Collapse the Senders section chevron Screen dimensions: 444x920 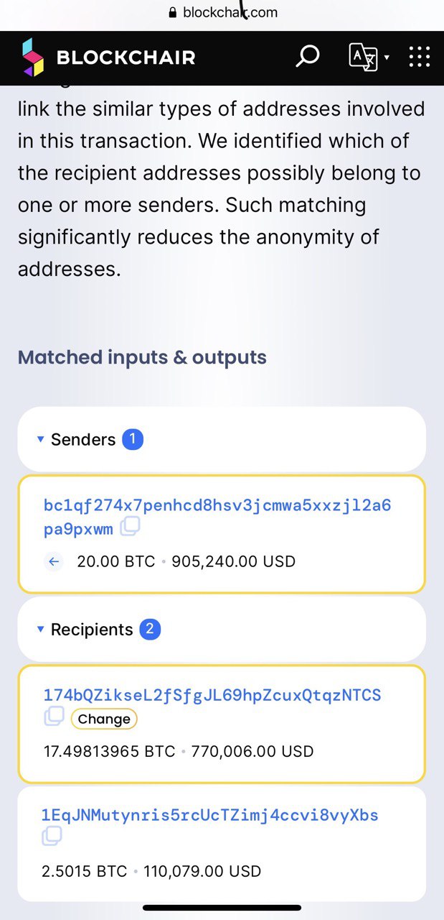coord(41,439)
